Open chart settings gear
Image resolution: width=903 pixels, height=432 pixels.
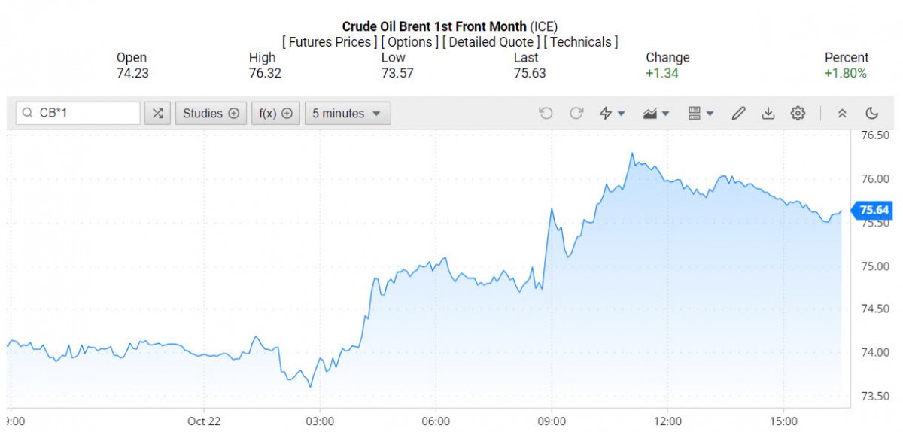point(798,114)
